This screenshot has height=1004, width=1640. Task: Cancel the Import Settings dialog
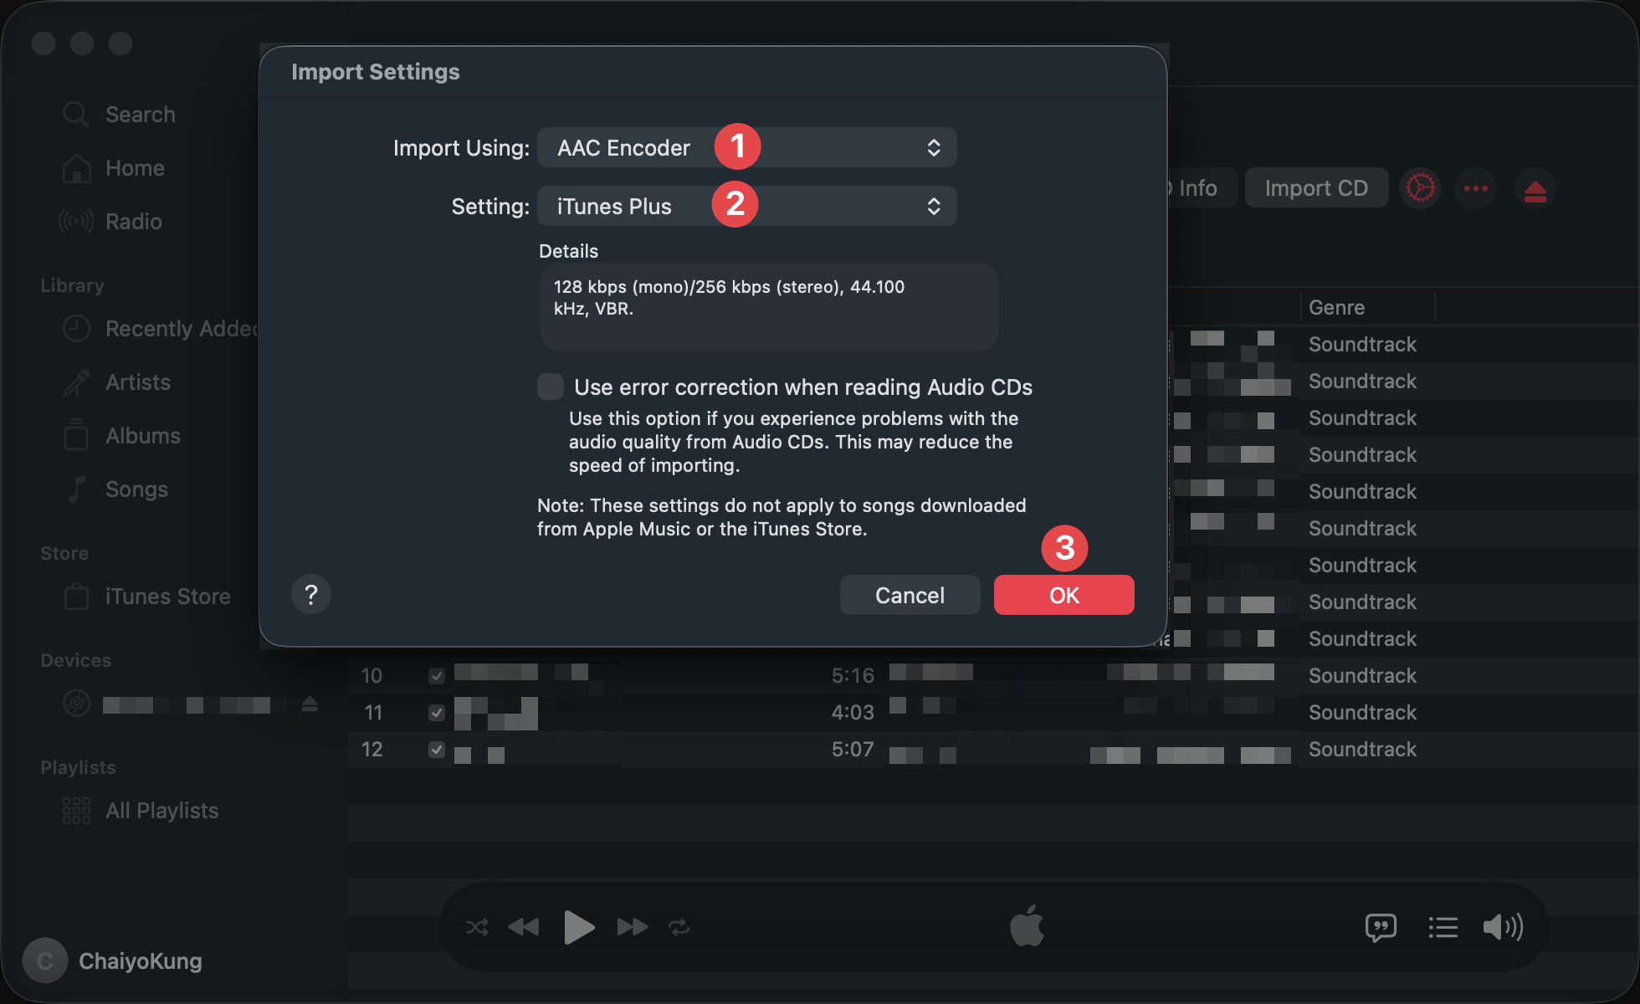point(910,595)
